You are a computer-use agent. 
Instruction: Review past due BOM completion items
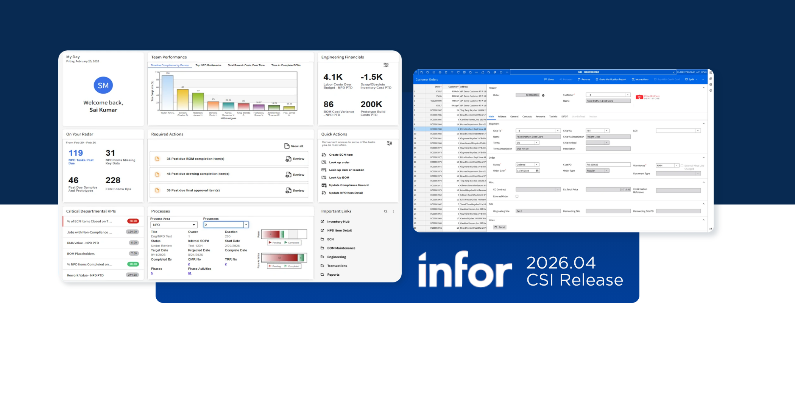tap(295, 159)
